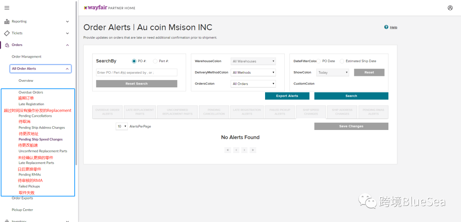
Task: Open Pickup Center in sidebar
Action: tap(22, 210)
